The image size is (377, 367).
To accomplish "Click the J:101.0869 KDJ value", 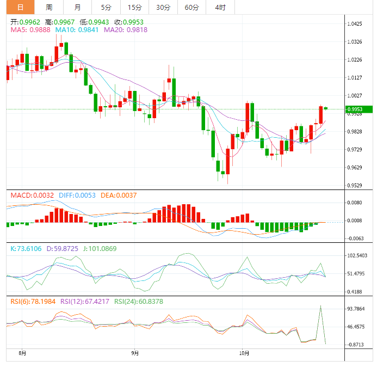I will (100, 249).
